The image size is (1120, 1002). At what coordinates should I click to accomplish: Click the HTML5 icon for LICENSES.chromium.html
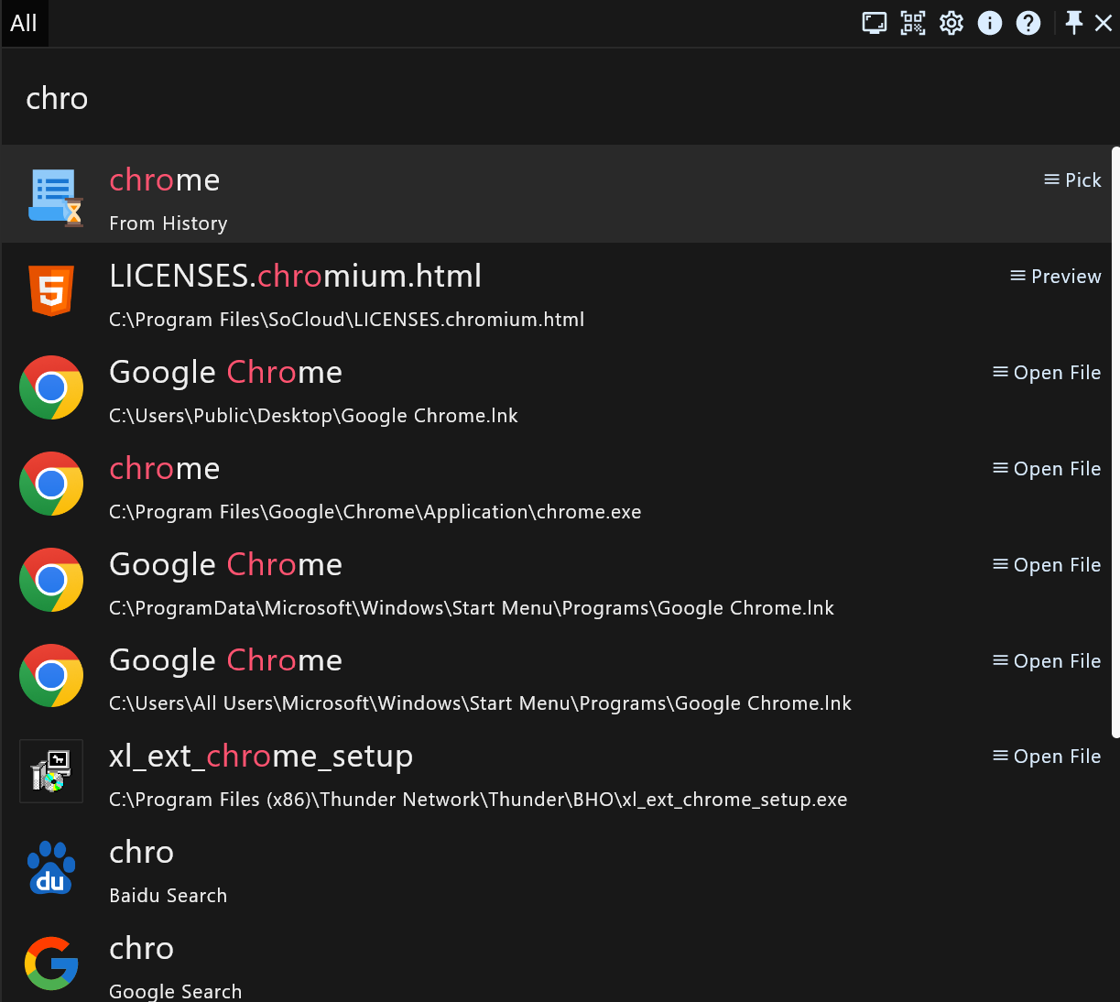51,291
